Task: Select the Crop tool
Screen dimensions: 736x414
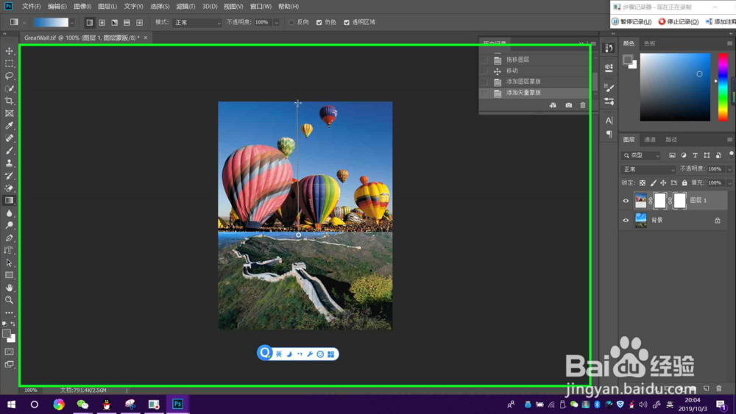Action: (x=9, y=101)
